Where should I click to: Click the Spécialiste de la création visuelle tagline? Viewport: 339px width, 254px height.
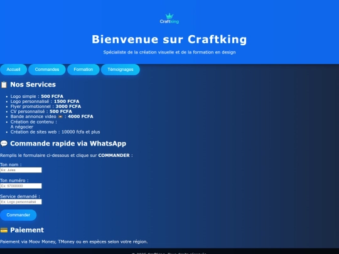click(169, 52)
